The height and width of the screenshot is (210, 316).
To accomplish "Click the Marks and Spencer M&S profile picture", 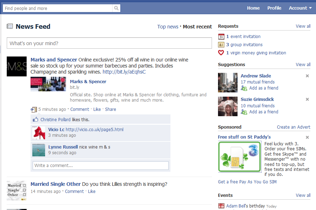I will point(17,66).
